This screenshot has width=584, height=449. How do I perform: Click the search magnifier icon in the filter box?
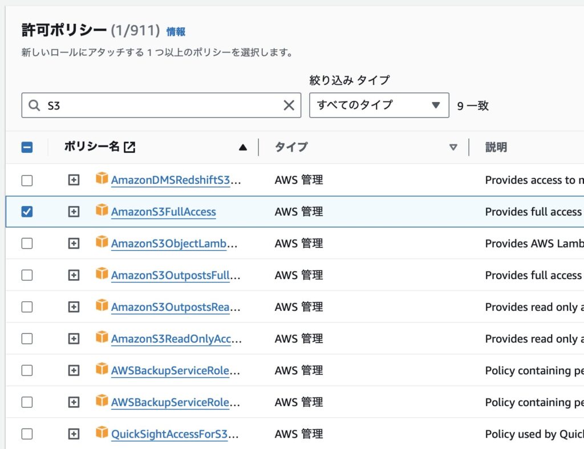click(x=34, y=106)
